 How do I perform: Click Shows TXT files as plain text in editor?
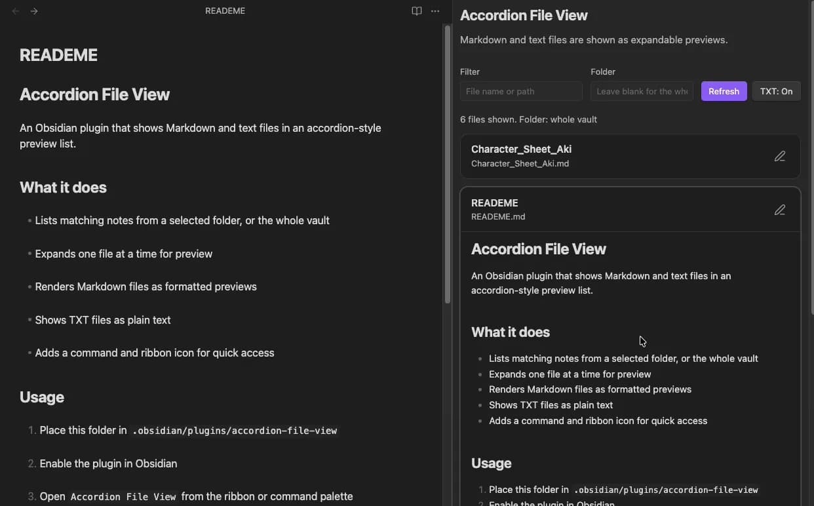103,320
